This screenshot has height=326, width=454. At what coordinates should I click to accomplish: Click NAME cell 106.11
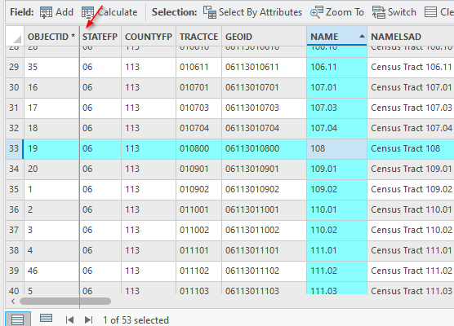click(336, 68)
